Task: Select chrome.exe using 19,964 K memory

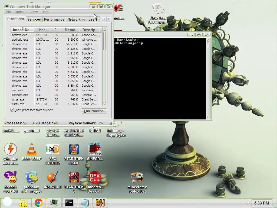Action: pyautogui.click(x=55, y=58)
